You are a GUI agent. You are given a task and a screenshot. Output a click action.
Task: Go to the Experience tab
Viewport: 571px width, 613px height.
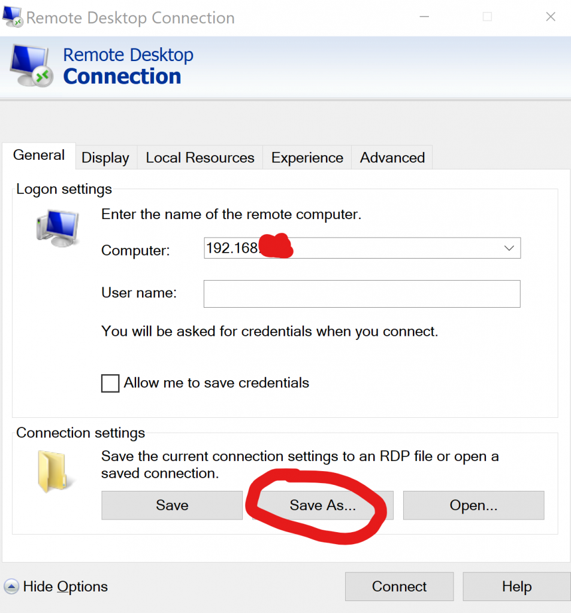[x=307, y=157]
